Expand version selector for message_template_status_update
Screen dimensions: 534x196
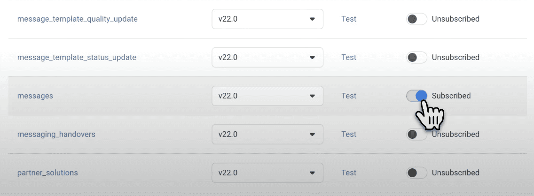click(x=267, y=57)
